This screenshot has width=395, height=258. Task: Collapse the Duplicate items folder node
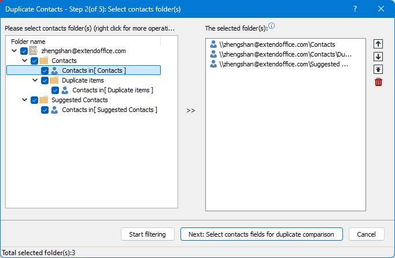pos(35,80)
